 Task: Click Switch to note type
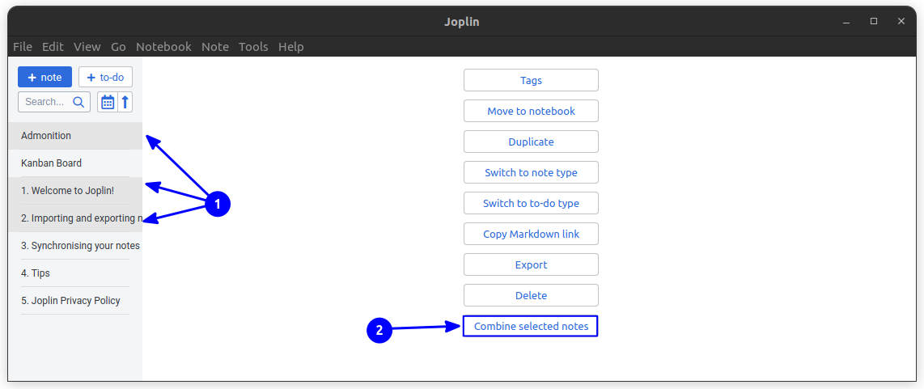point(531,173)
